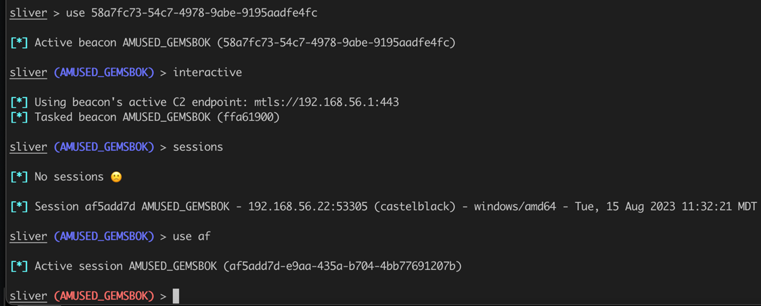This screenshot has width=761, height=306.
Task: Click the windows/amd64 platform text
Action: (515, 206)
